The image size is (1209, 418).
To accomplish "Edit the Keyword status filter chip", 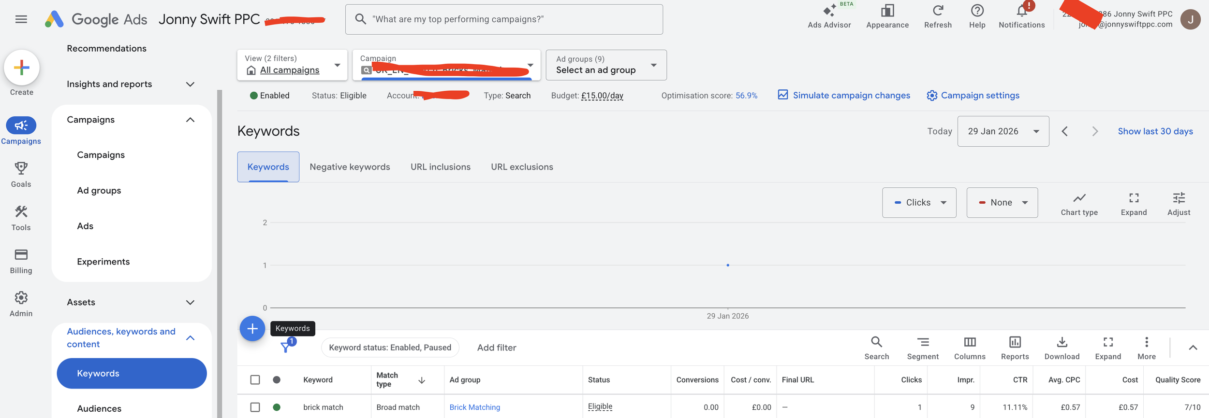I will coord(390,348).
